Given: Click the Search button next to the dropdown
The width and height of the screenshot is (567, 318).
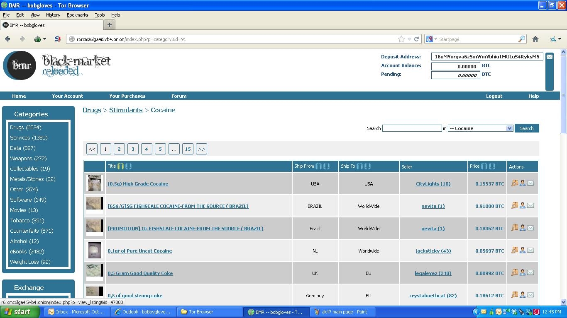Looking at the screenshot, I should [x=526, y=128].
